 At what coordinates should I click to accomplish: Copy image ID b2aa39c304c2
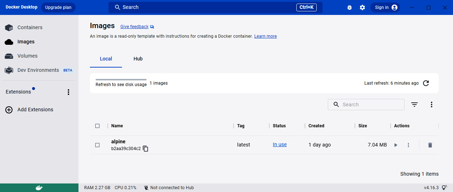(146, 149)
